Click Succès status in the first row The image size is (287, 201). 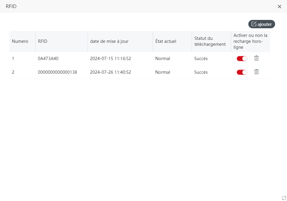[201, 59]
